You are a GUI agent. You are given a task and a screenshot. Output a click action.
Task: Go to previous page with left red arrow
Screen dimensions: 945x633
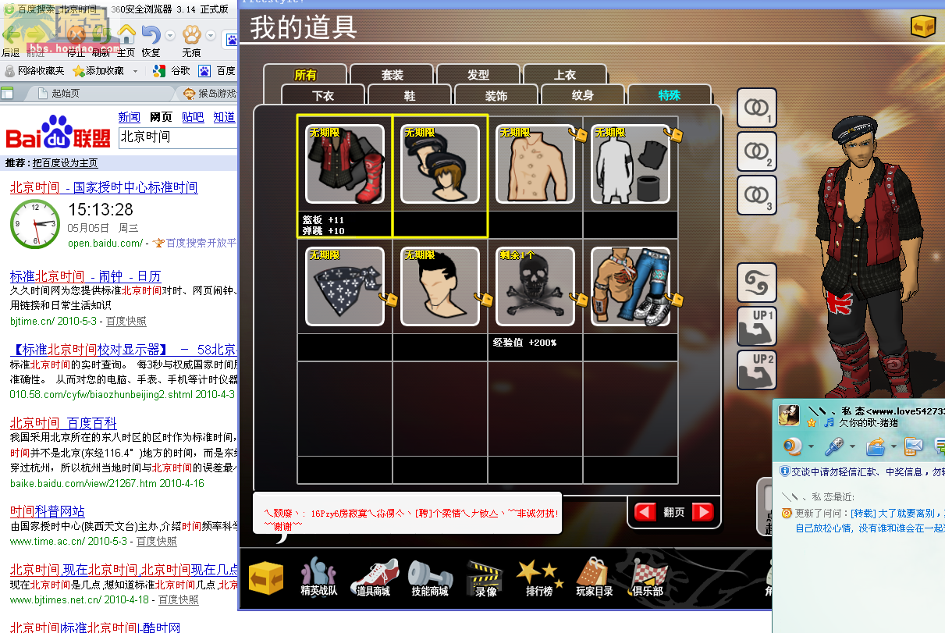[645, 512]
